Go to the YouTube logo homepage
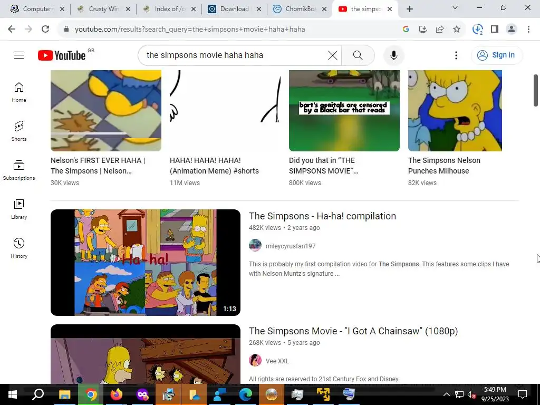 coord(62,55)
